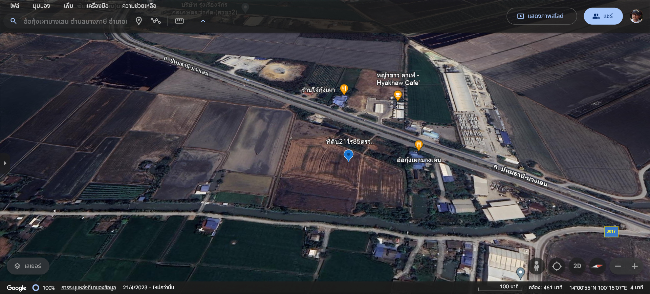Click the 100 เมตร scale bar
Image resolution: width=650 pixels, height=294 pixels.
point(500,287)
